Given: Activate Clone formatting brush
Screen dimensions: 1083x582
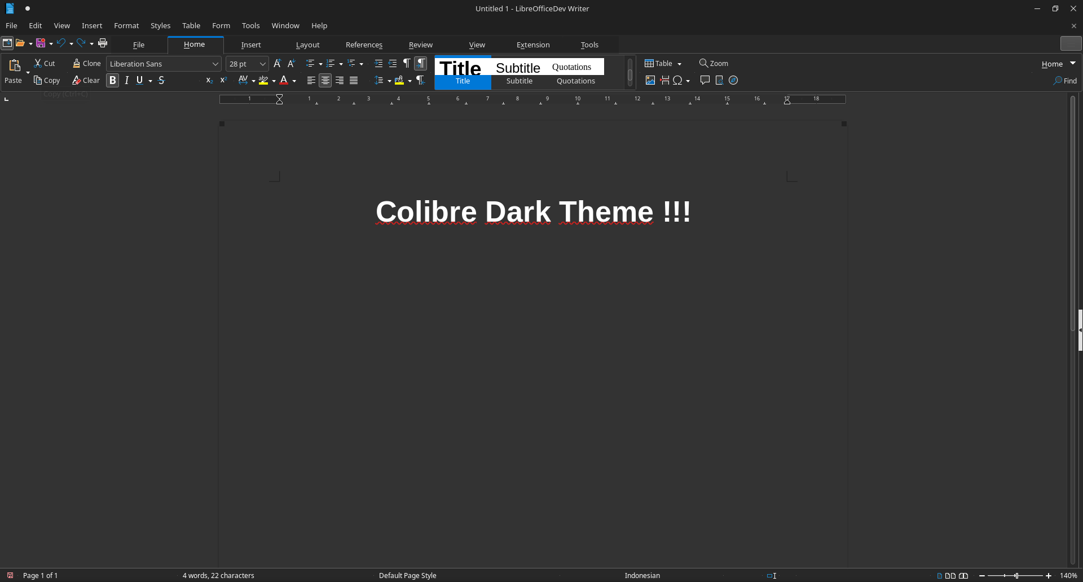Looking at the screenshot, I should pos(86,63).
